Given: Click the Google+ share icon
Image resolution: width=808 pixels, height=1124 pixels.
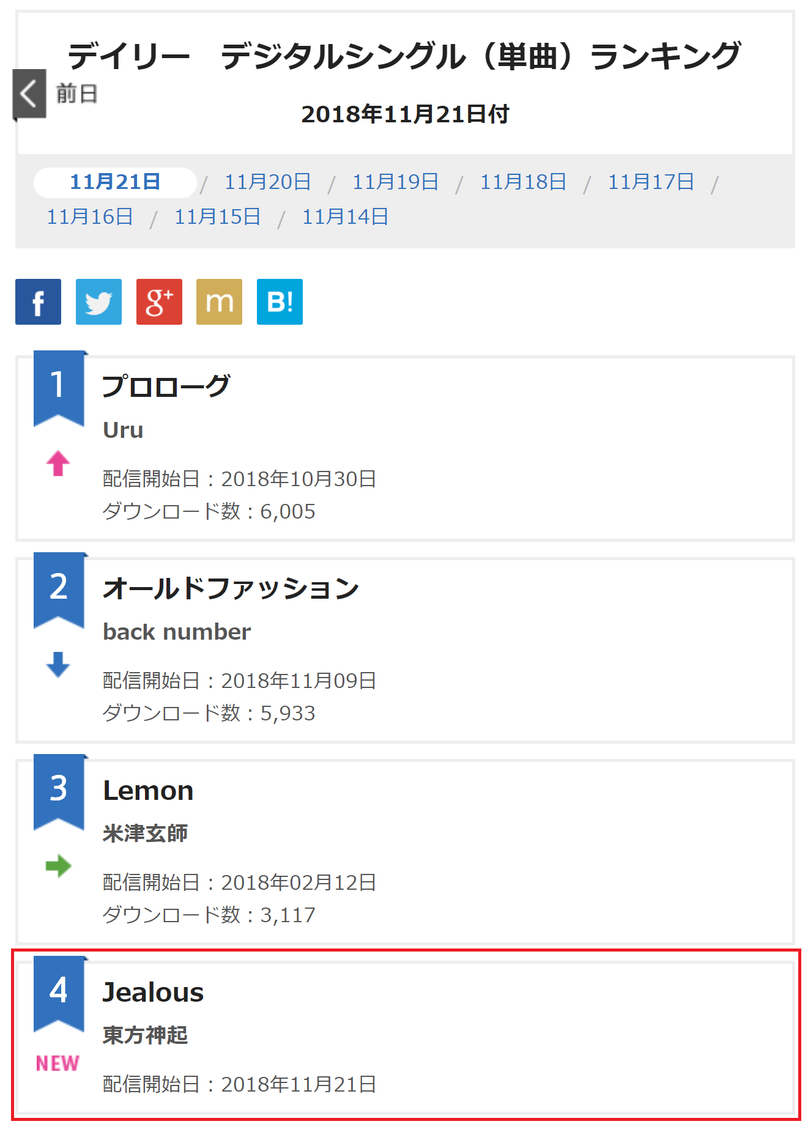Looking at the screenshot, I should coord(159,302).
